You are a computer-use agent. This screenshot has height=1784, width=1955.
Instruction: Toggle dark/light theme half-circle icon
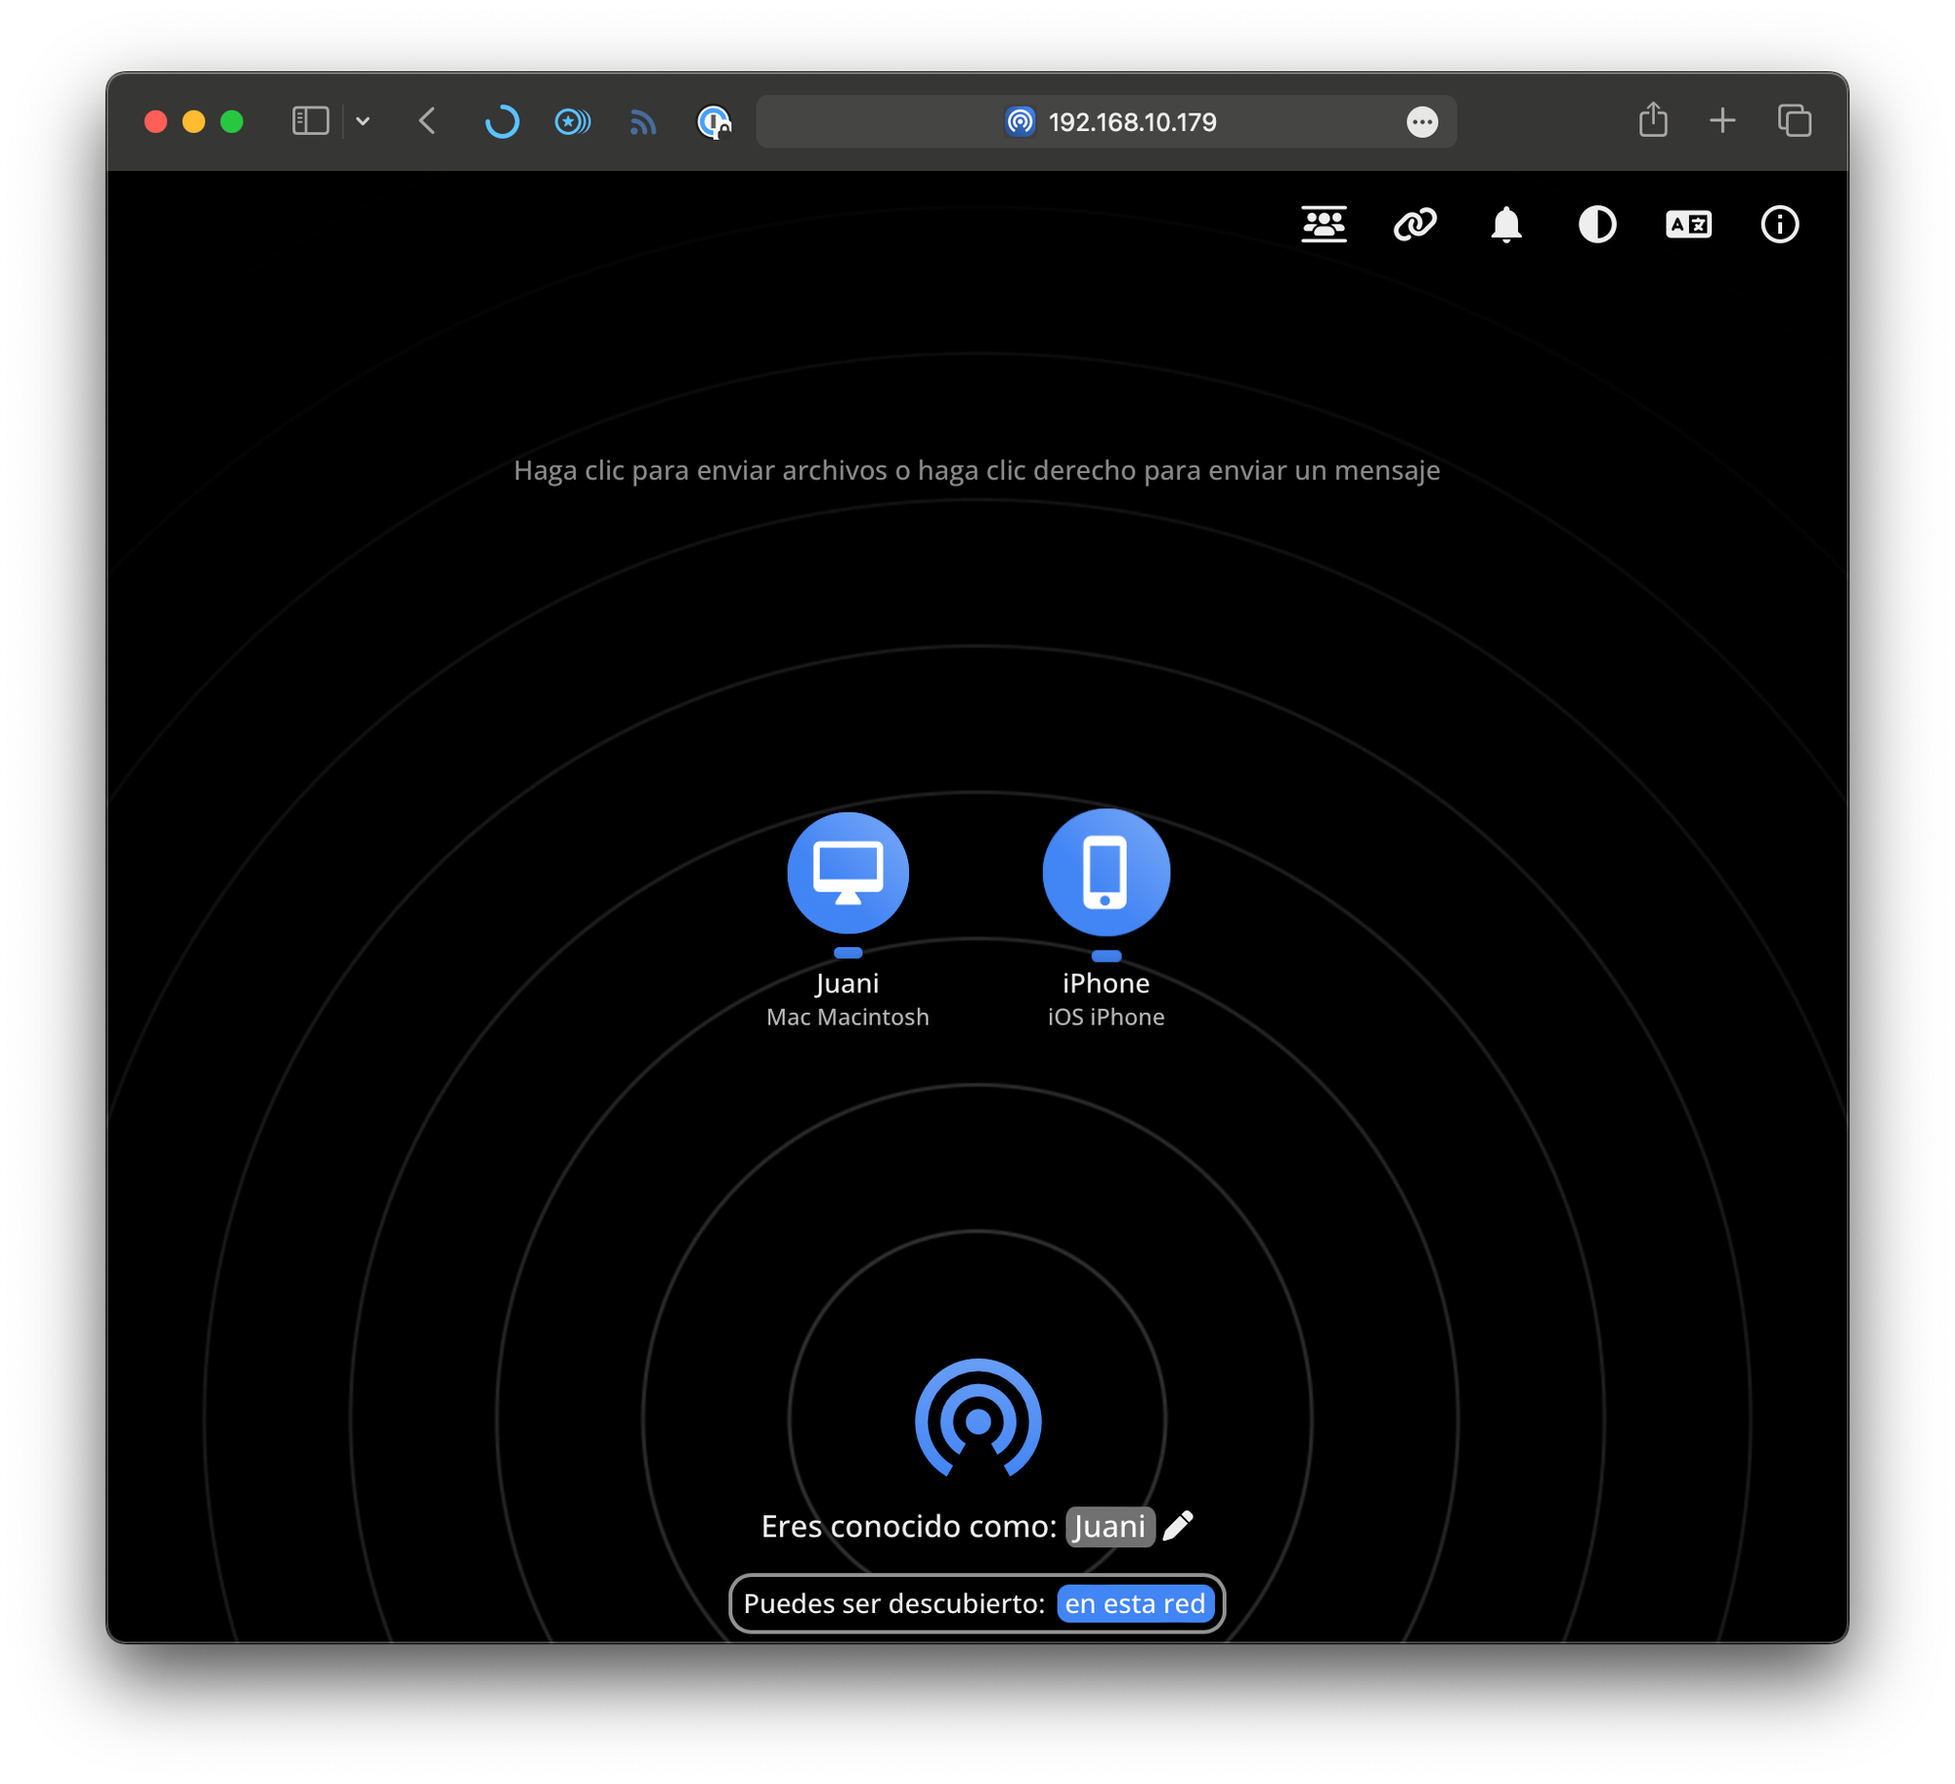pos(1596,224)
